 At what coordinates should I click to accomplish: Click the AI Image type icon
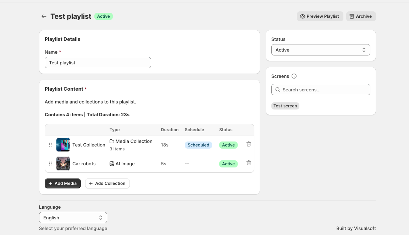click(x=112, y=164)
